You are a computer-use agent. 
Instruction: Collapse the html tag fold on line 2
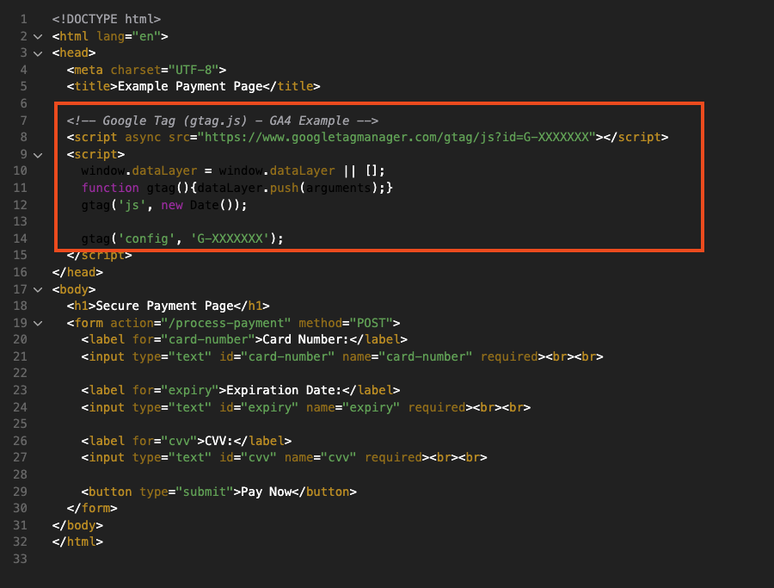point(38,36)
